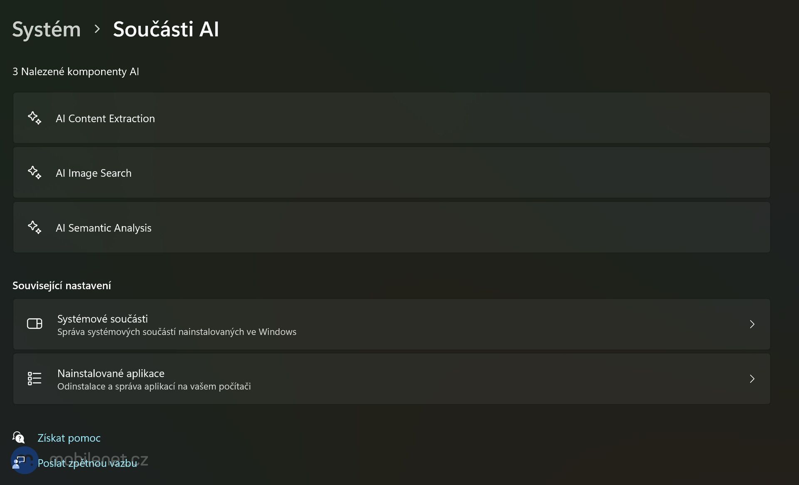
Task: Open the Poslat zpětnou vazbu link
Action: click(87, 463)
